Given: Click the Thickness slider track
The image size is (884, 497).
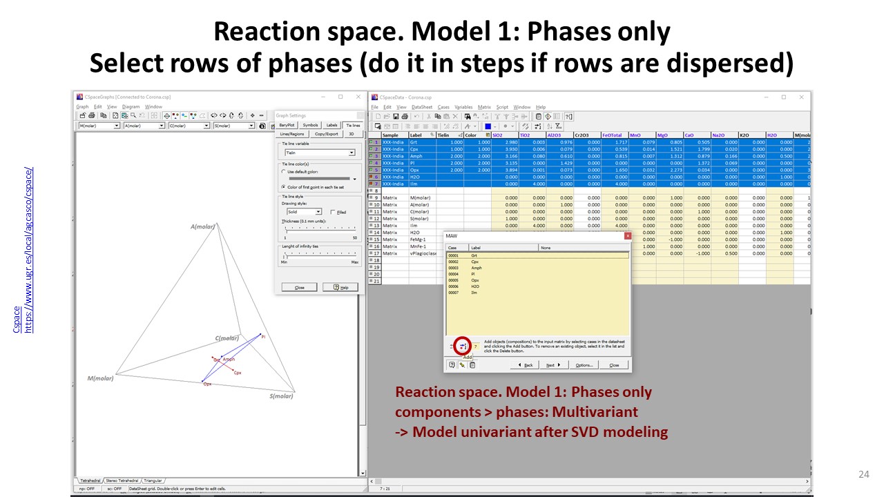Looking at the screenshot, I should click(320, 228).
